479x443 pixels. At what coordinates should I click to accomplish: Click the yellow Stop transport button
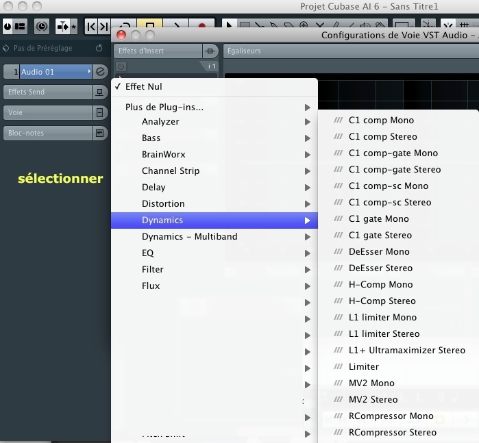coord(149,24)
